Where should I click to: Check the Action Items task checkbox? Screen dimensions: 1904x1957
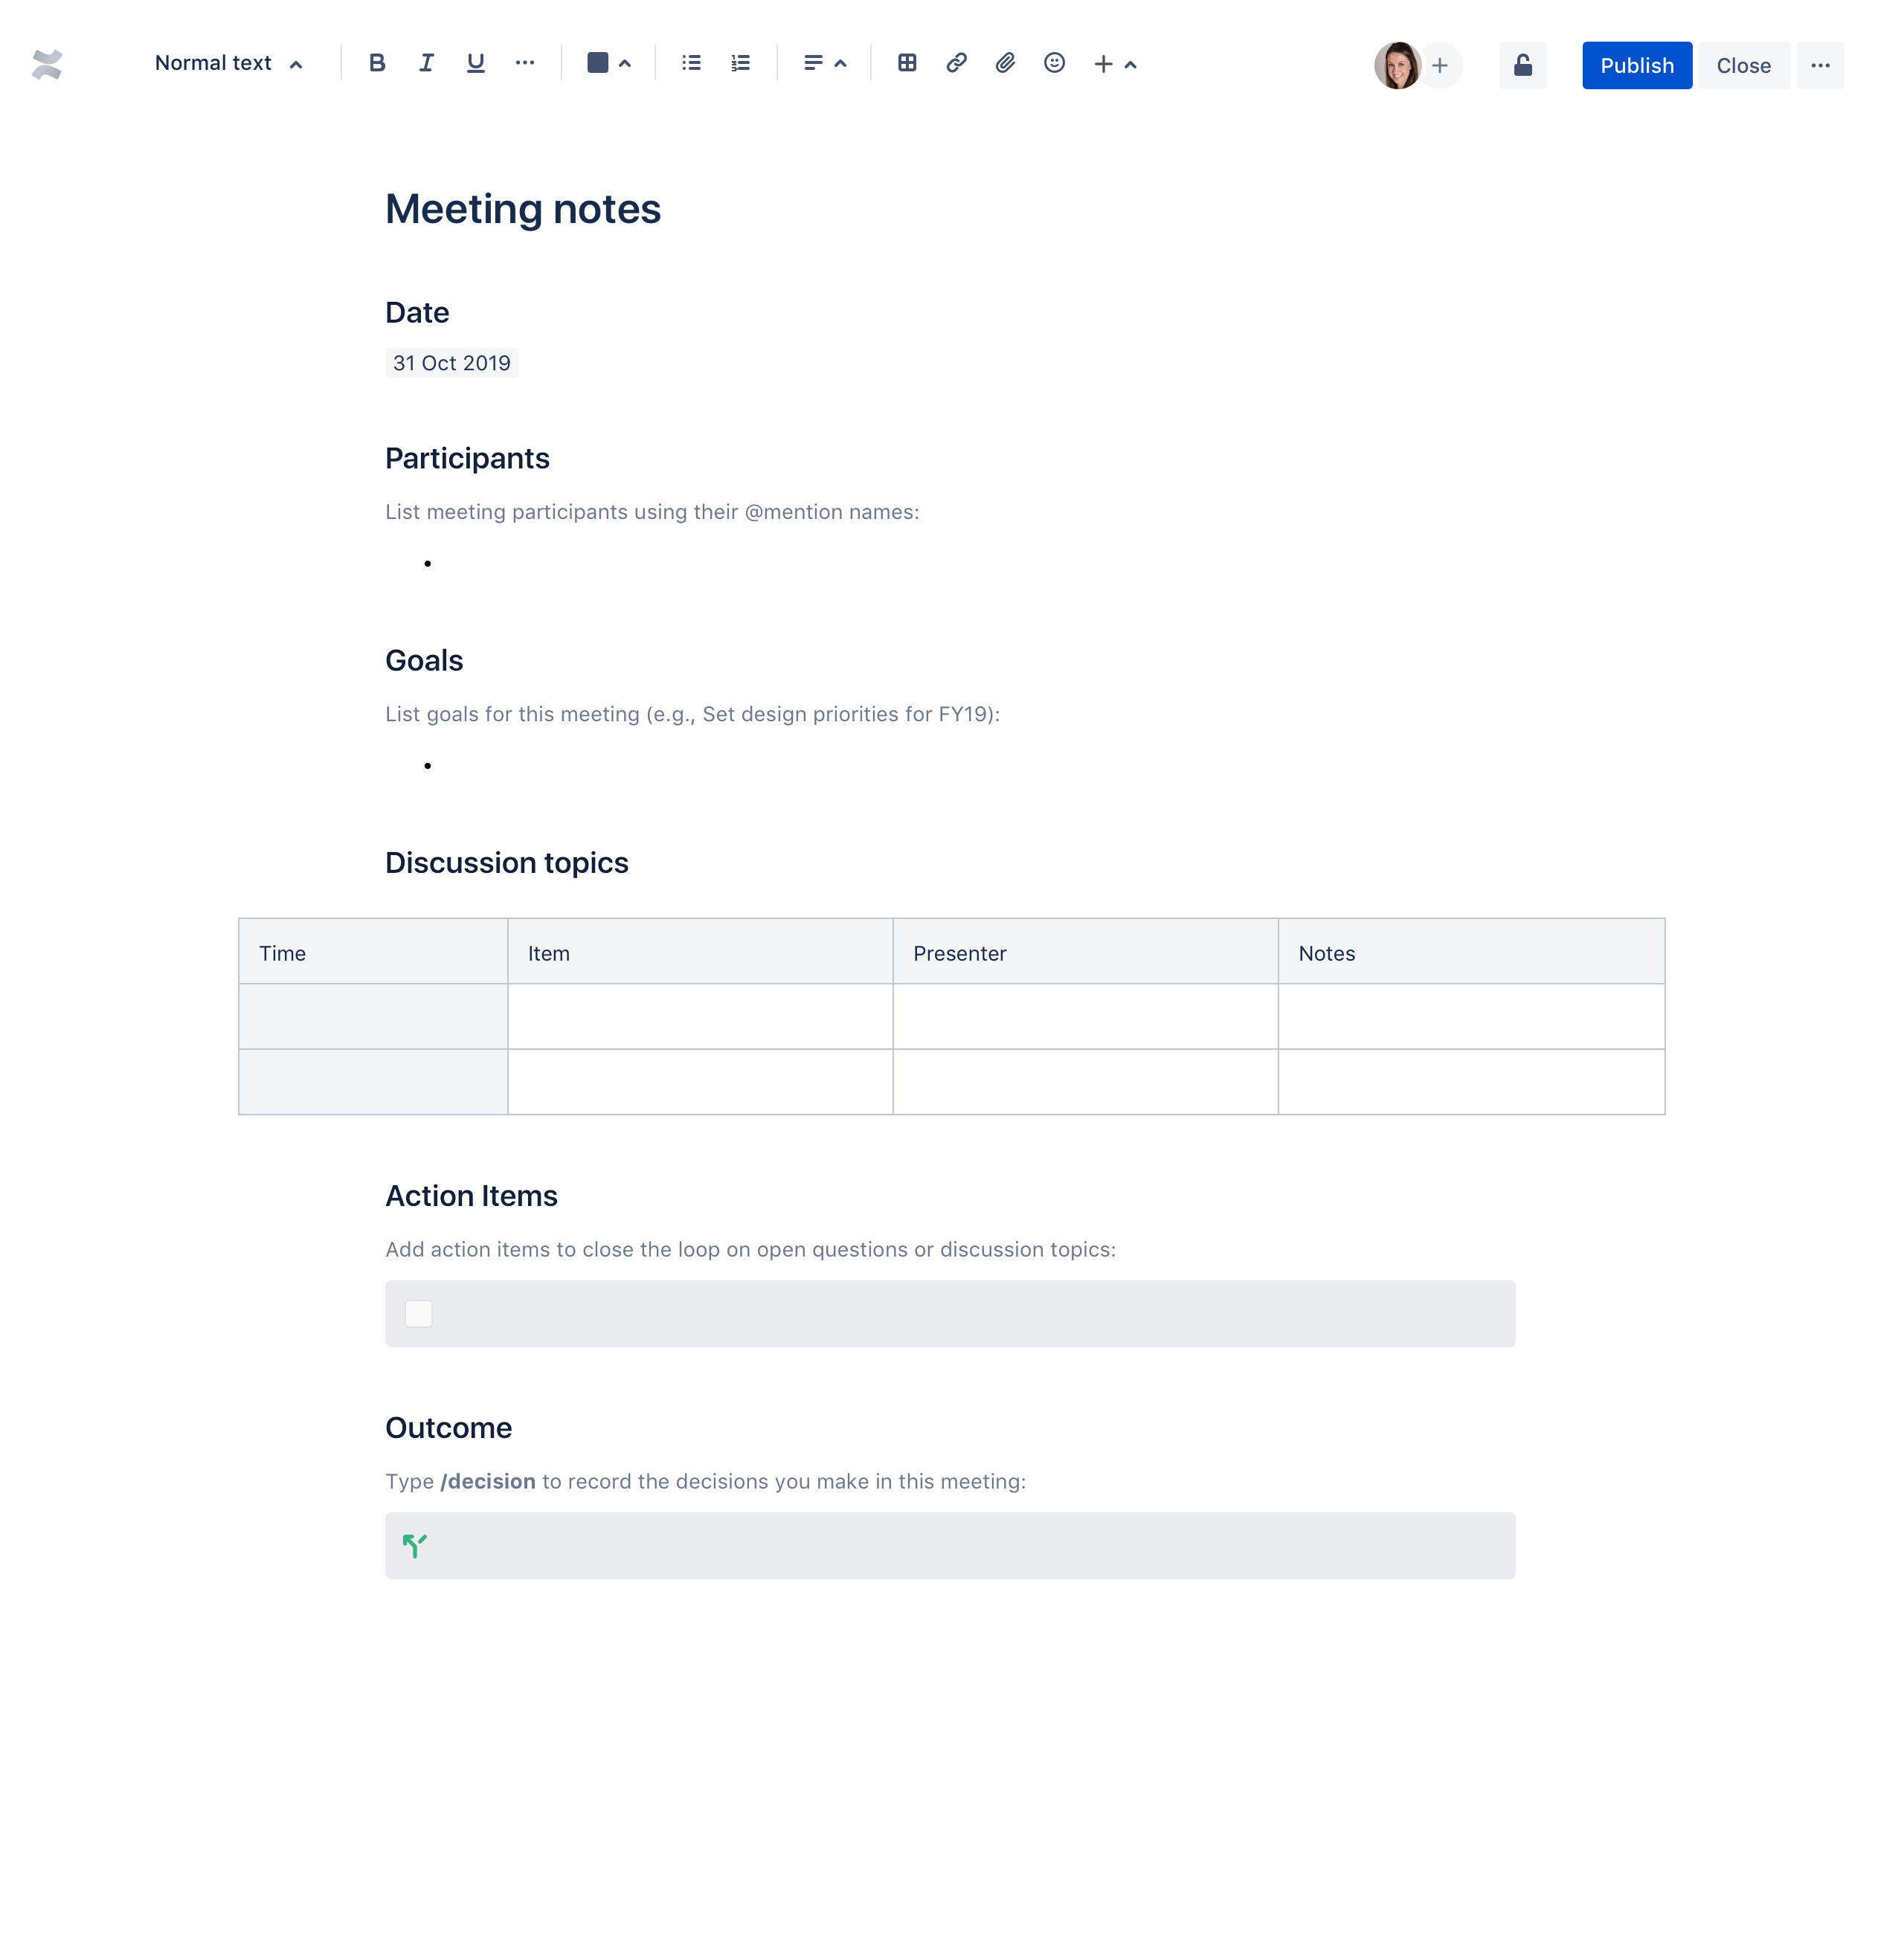pyautogui.click(x=418, y=1313)
